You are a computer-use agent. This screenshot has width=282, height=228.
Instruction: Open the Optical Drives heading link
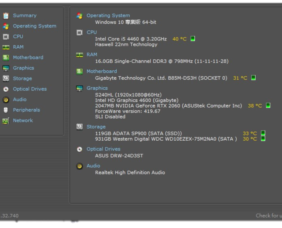(103, 149)
